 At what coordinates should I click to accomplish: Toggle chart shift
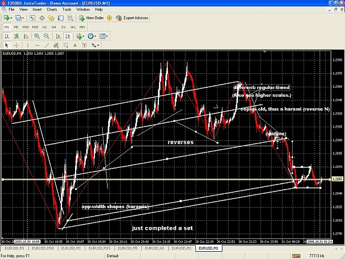tap(68, 36)
